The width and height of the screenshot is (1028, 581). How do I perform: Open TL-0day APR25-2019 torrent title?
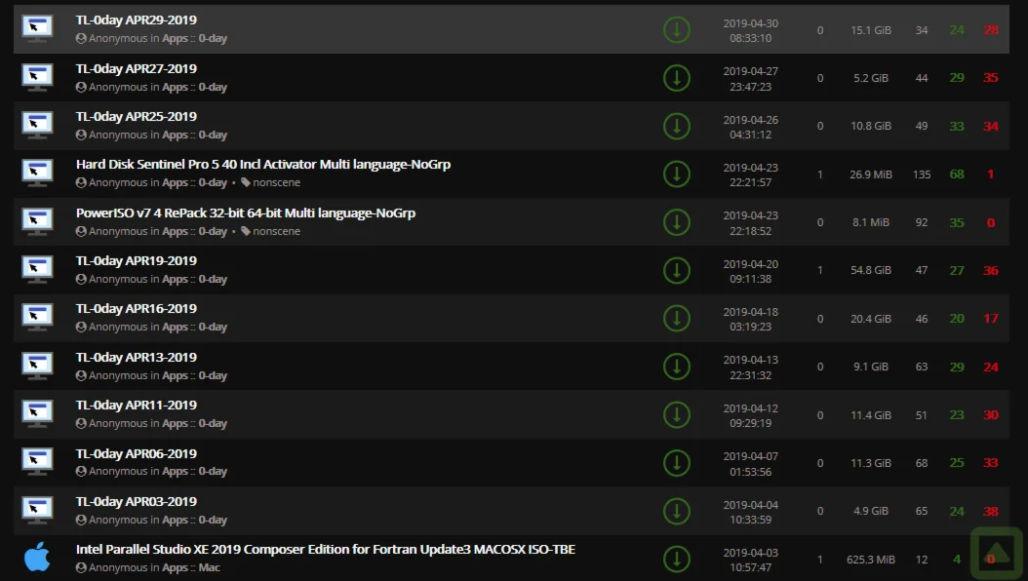point(137,117)
